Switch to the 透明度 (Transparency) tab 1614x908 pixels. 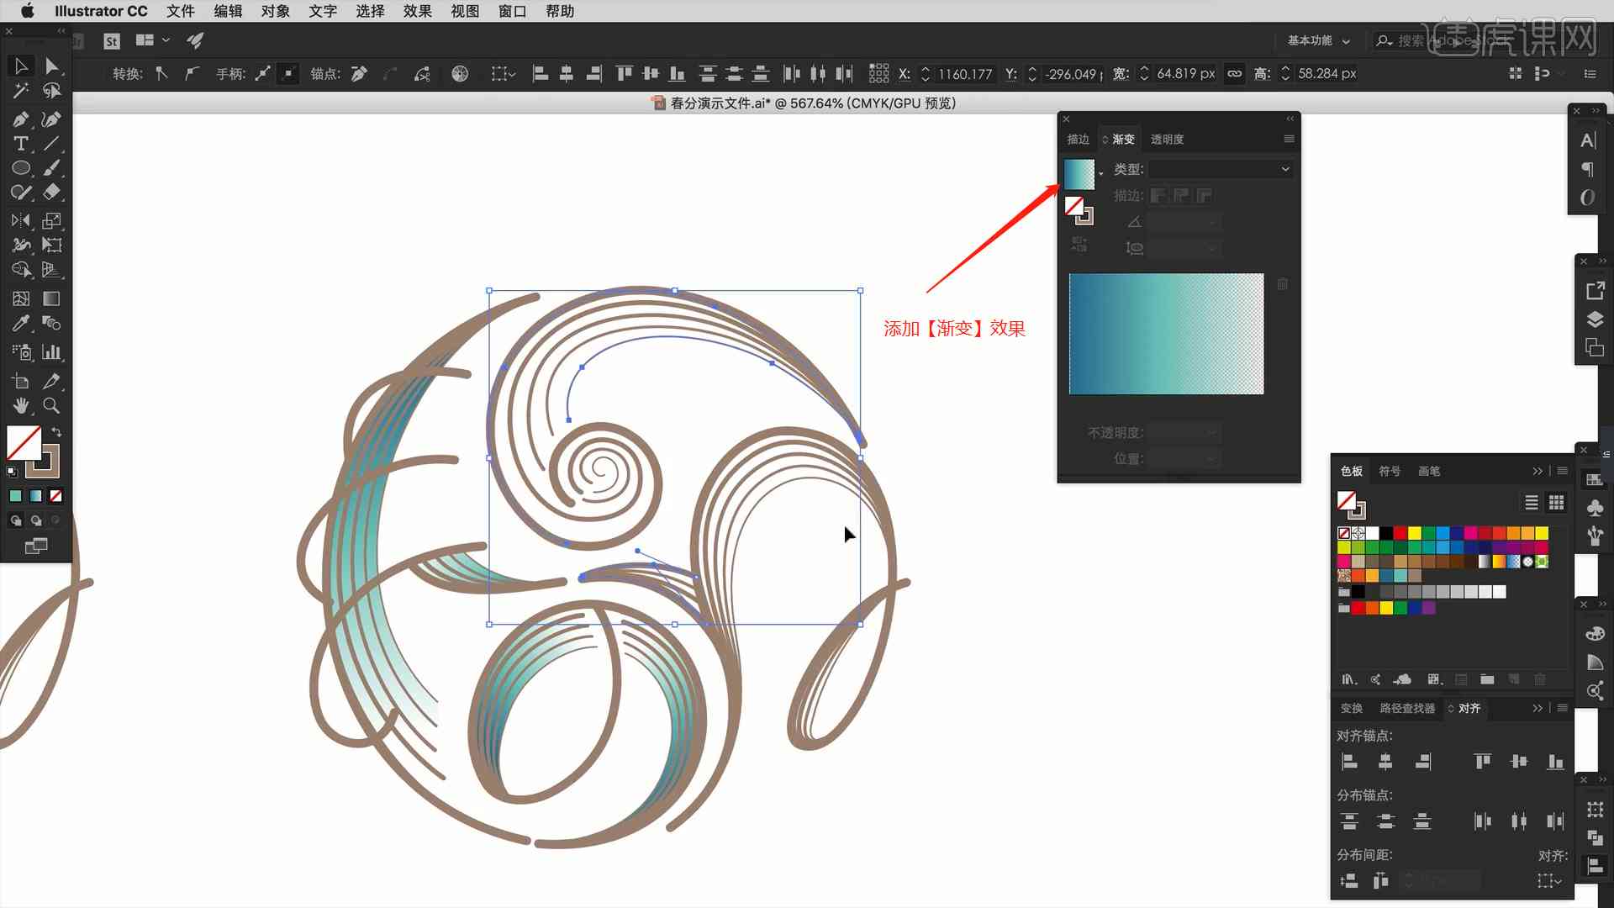(x=1169, y=138)
